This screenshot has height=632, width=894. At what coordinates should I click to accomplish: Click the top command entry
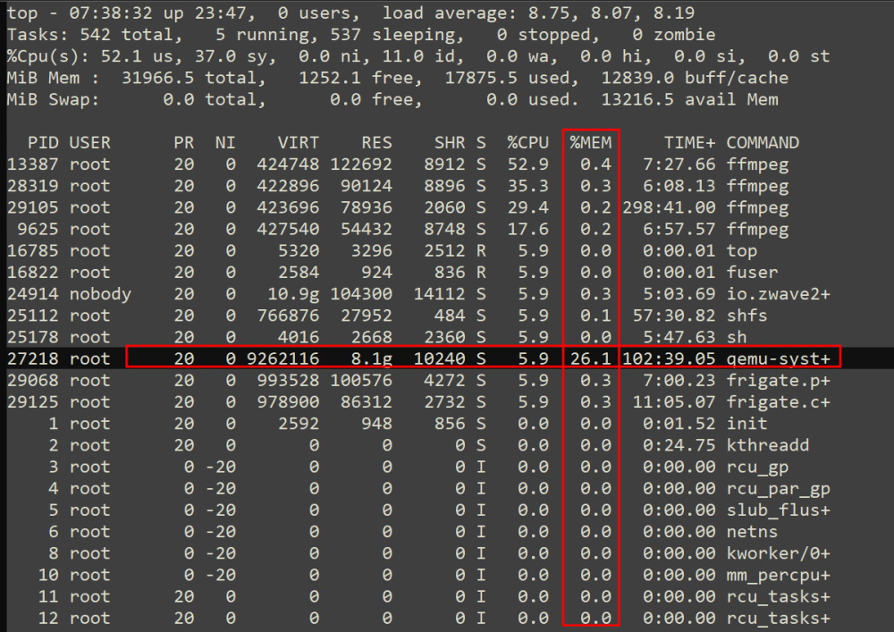click(x=742, y=251)
